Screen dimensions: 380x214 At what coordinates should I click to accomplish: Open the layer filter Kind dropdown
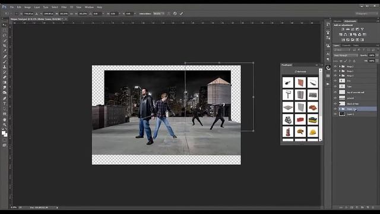[342, 50]
